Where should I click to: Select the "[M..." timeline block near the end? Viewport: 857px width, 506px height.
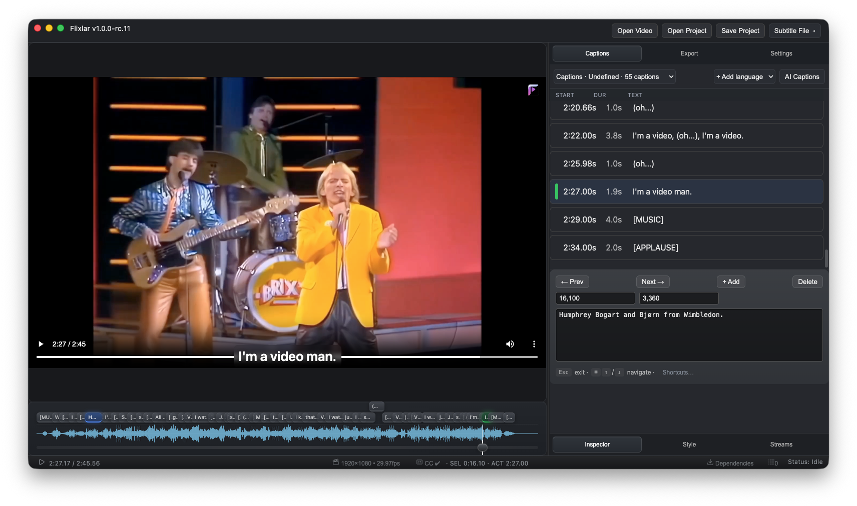(x=497, y=417)
